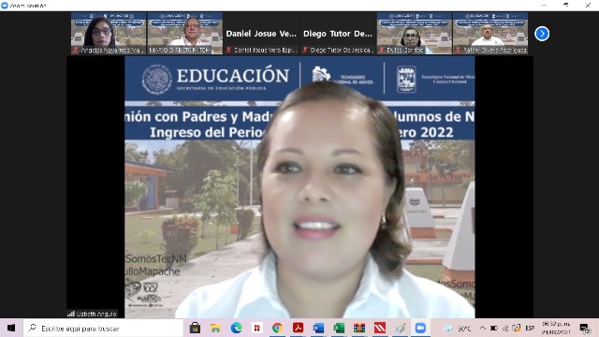Launch Microsoft Edge from taskbar
599x337 pixels.
click(x=236, y=328)
